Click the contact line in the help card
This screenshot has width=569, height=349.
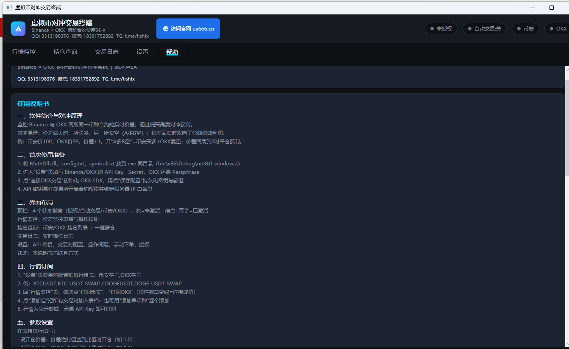pos(76,79)
